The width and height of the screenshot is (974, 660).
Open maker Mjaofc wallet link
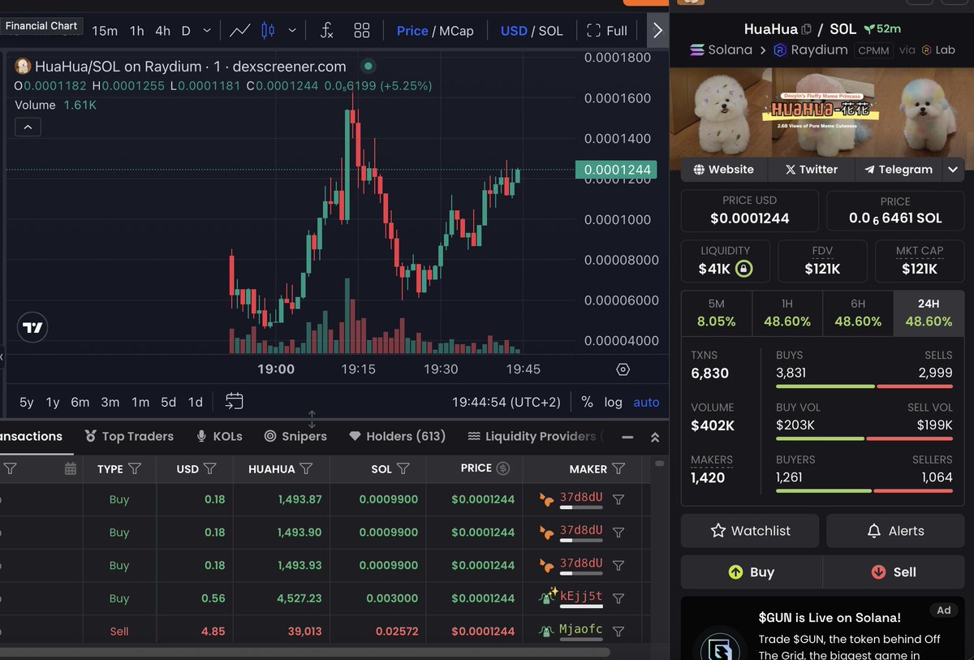click(581, 629)
